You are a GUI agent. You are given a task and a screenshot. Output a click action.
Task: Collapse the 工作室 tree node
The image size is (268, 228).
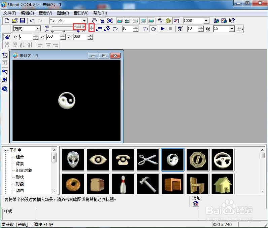click(6, 150)
